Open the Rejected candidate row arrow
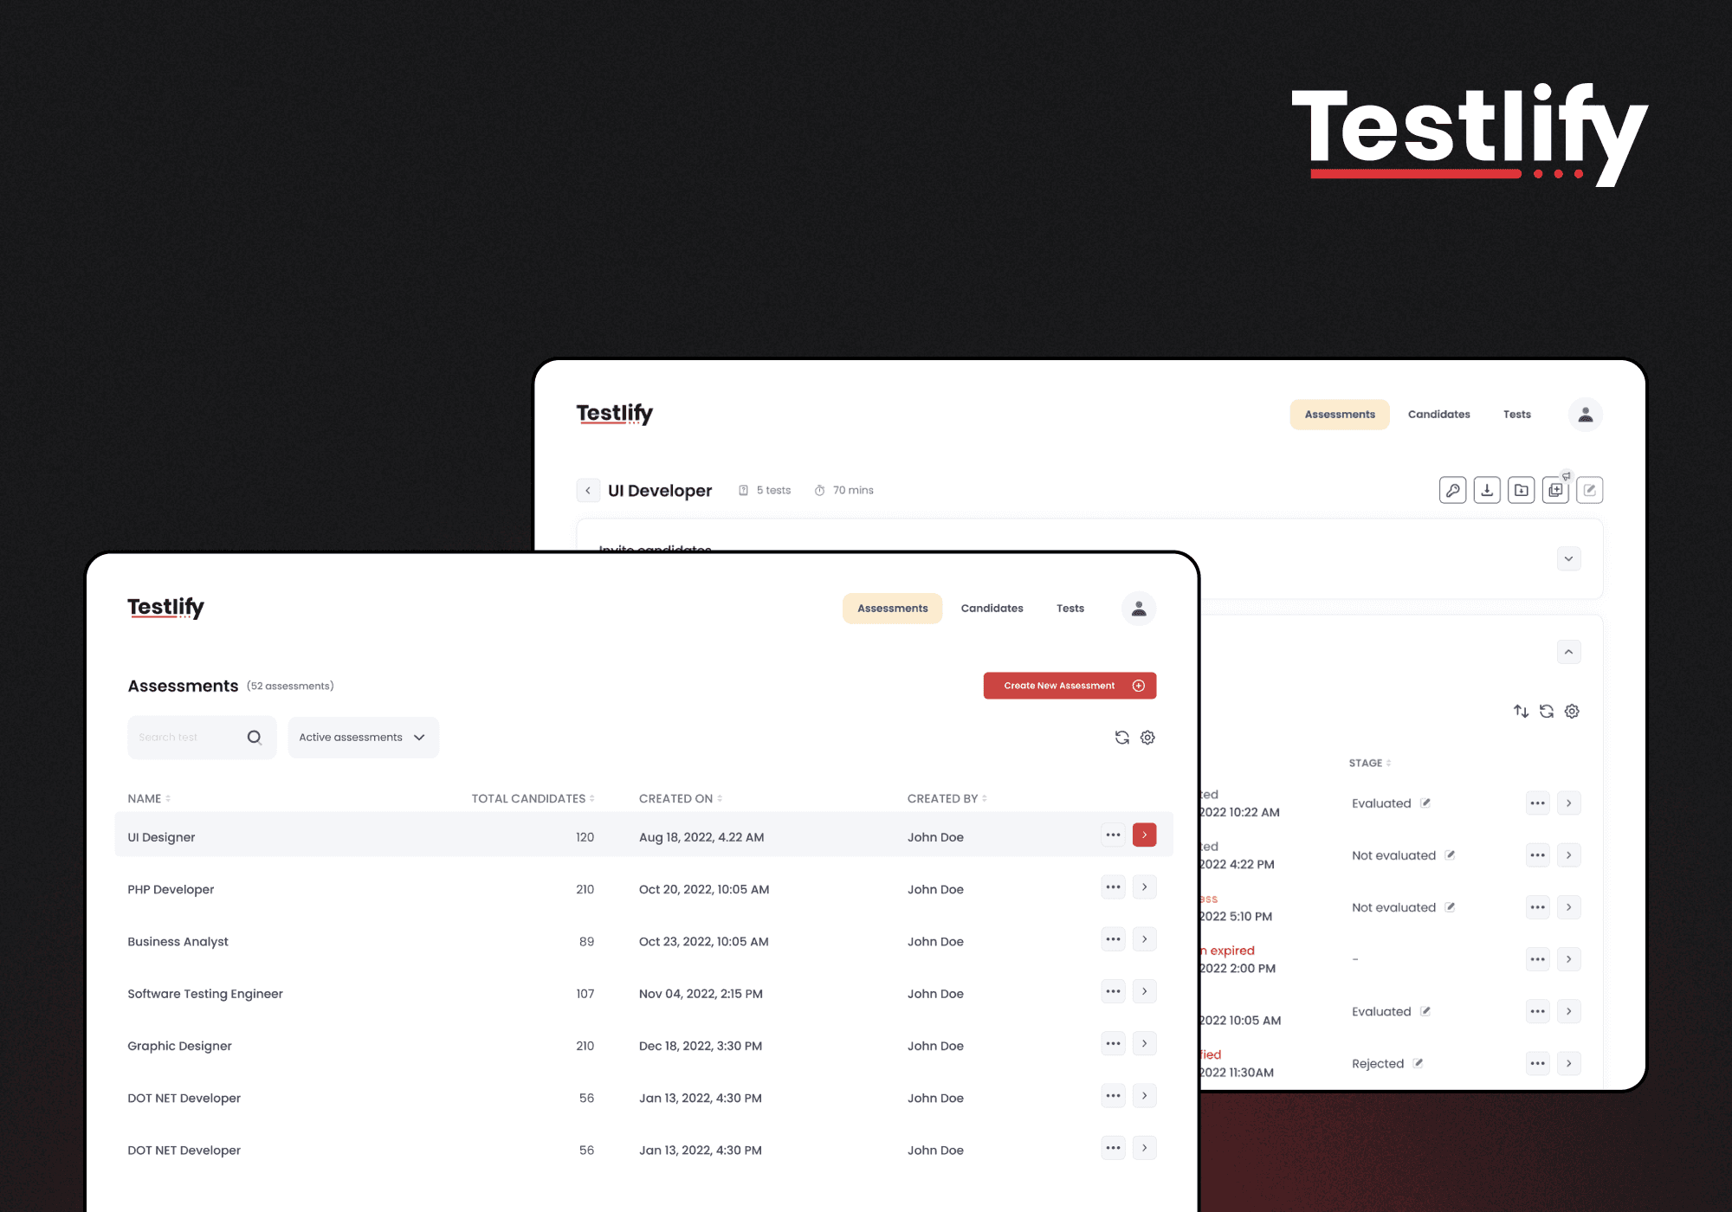Viewport: 1732px width, 1212px height. (1569, 1063)
